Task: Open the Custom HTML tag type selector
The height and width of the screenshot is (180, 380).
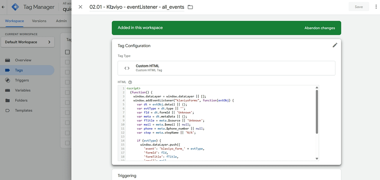Action: coord(226,68)
